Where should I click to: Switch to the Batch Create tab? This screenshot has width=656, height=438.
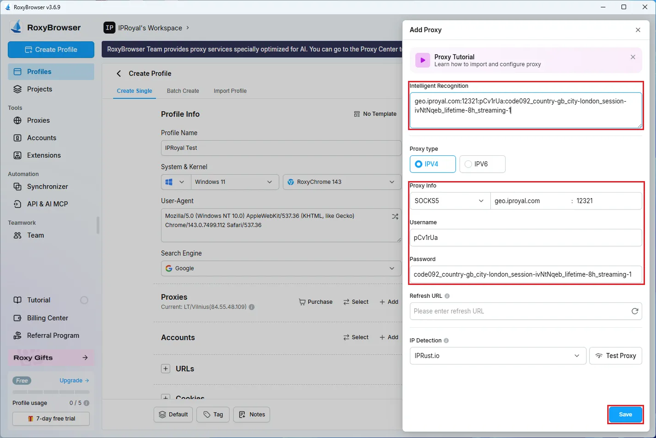[183, 91]
